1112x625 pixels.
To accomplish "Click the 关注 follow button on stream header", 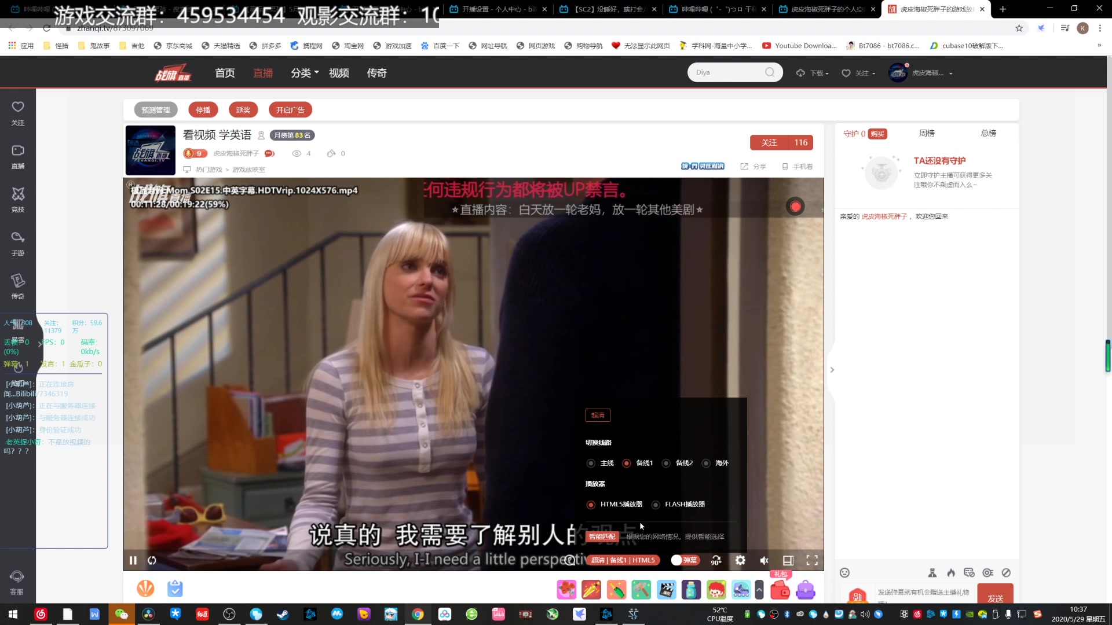I will pyautogui.click(x=769, y=142).
